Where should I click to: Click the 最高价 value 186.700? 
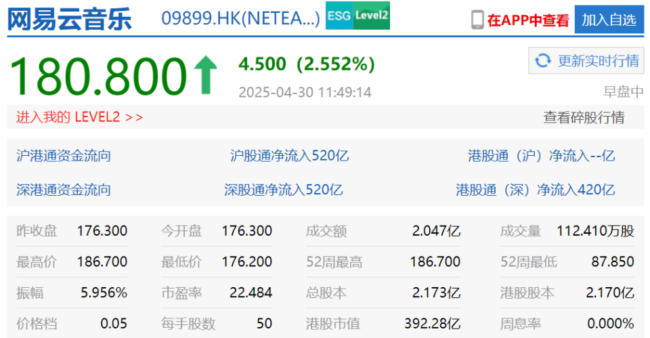click(x=102, y=261)
